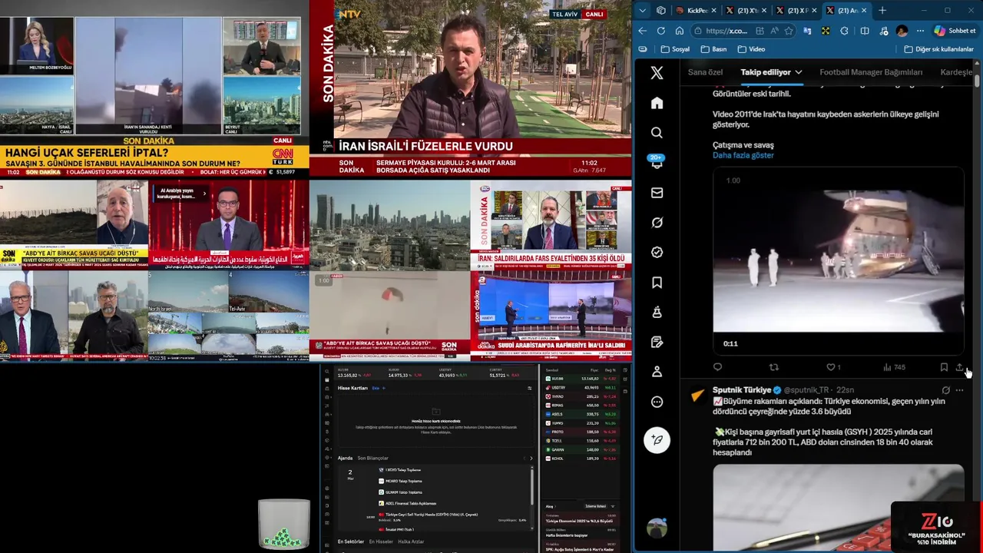The image size is (983, 553).
Task: Open browser profile avatar in toolbar
Action: (902, 31)
